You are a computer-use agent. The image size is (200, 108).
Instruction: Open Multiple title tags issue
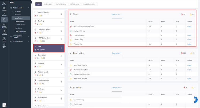pos(79,31)
